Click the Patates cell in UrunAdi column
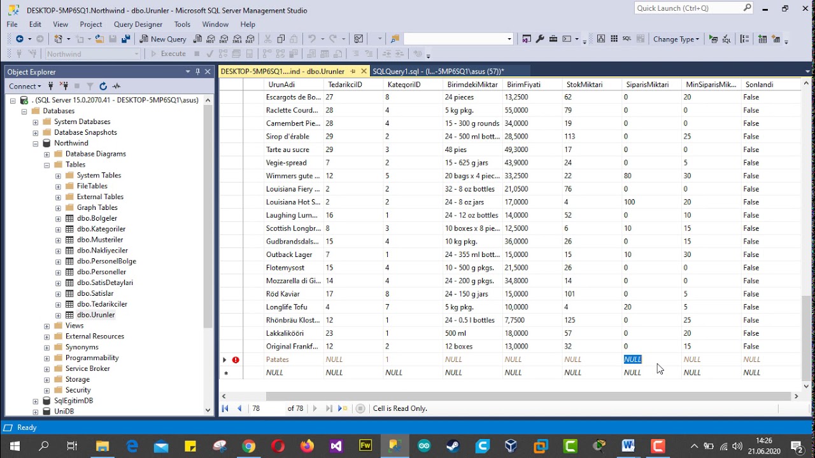The image size is (815, 458). [x=294, y=359]
